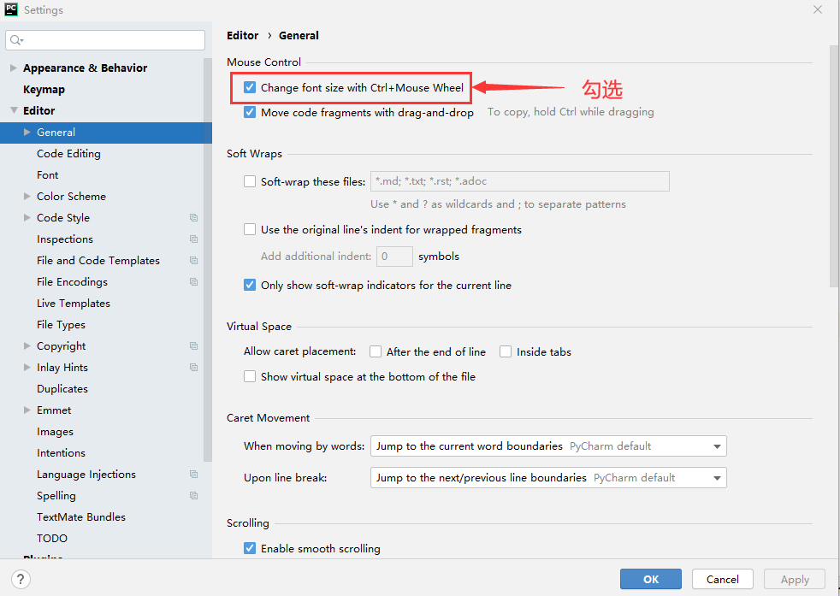Viewport: 840px width, 596px height.
Task: Click the Cancel button
Action: [722, 579]
